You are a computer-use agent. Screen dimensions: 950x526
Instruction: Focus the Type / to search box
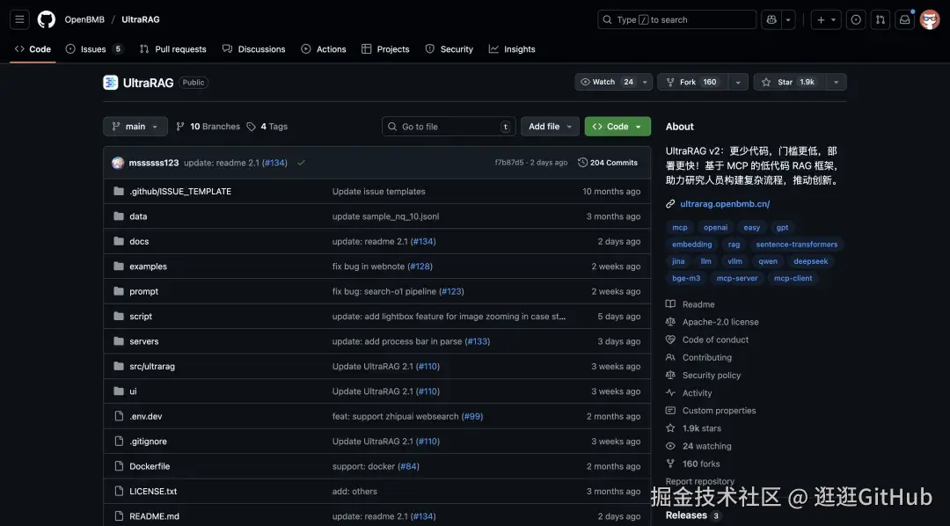[676, 19]
